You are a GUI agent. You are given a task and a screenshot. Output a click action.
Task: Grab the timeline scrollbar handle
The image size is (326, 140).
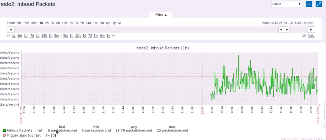click(284, 29)
